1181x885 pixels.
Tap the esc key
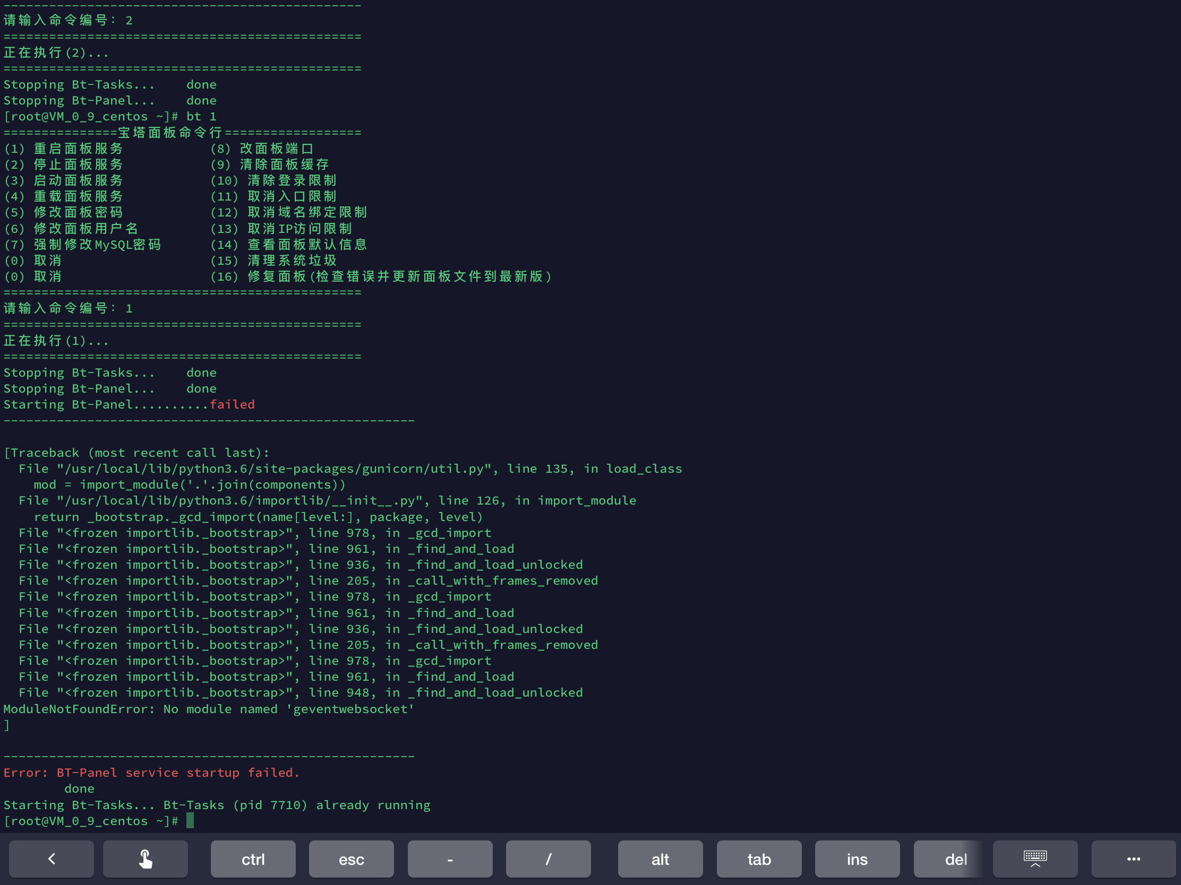pyautogui.click(x=352, y=859)
